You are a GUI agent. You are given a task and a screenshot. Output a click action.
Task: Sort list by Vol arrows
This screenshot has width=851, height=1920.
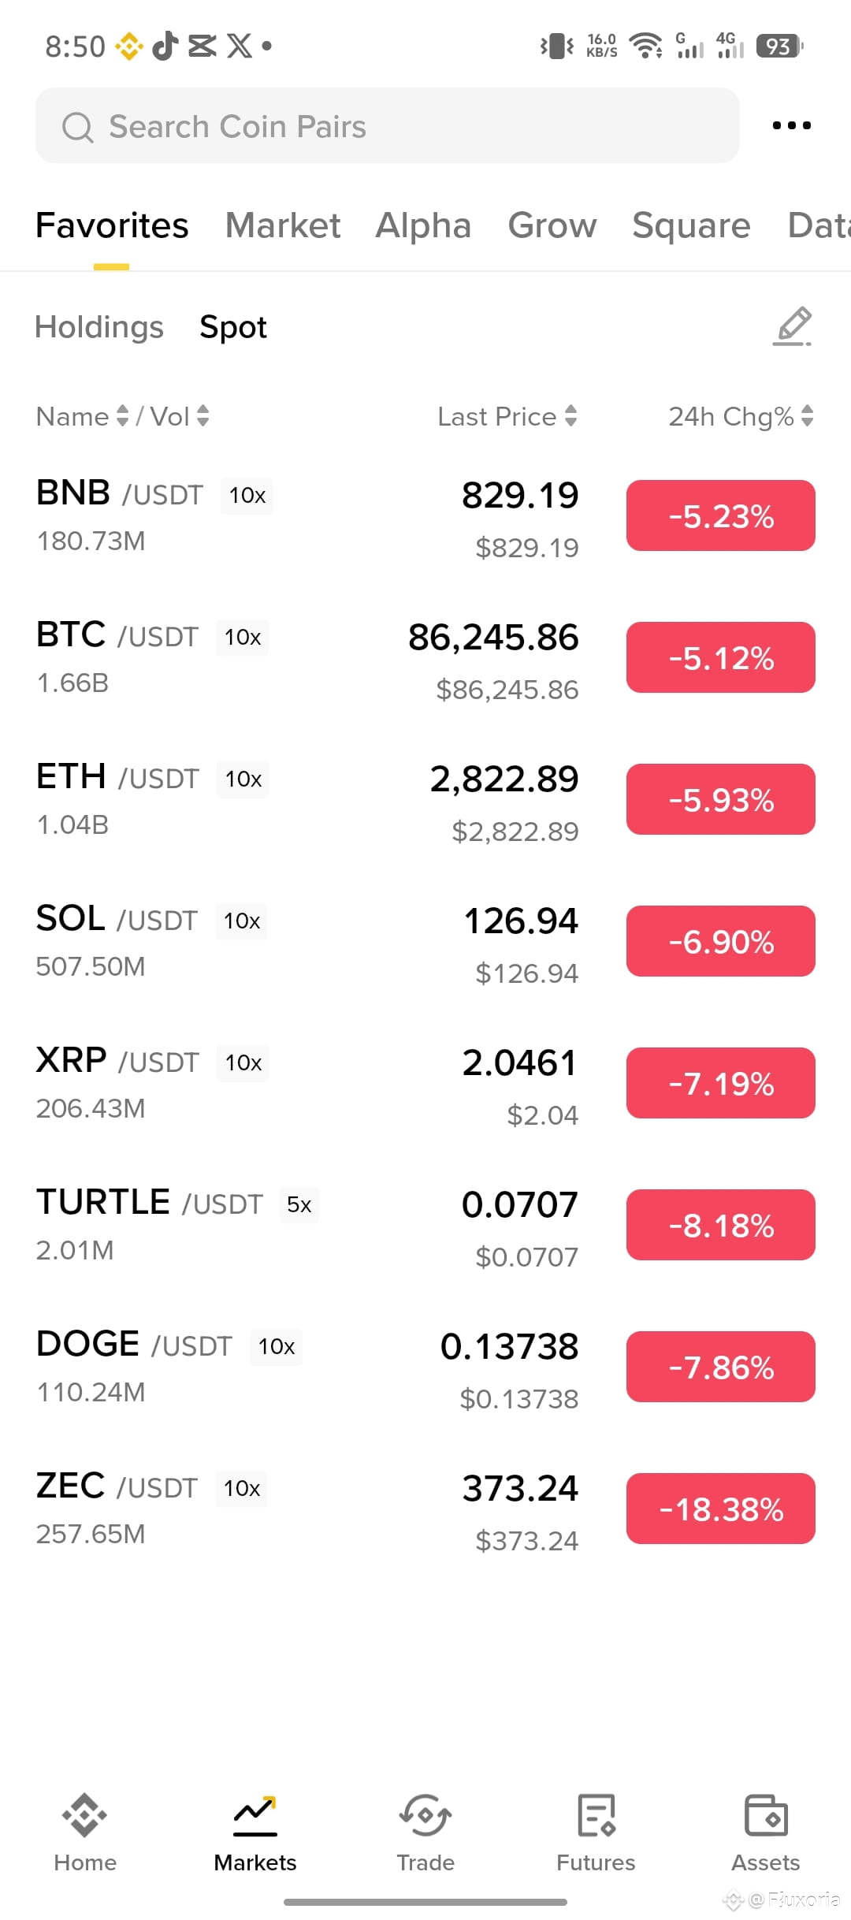pyautogui.click(x=203, y=415)
